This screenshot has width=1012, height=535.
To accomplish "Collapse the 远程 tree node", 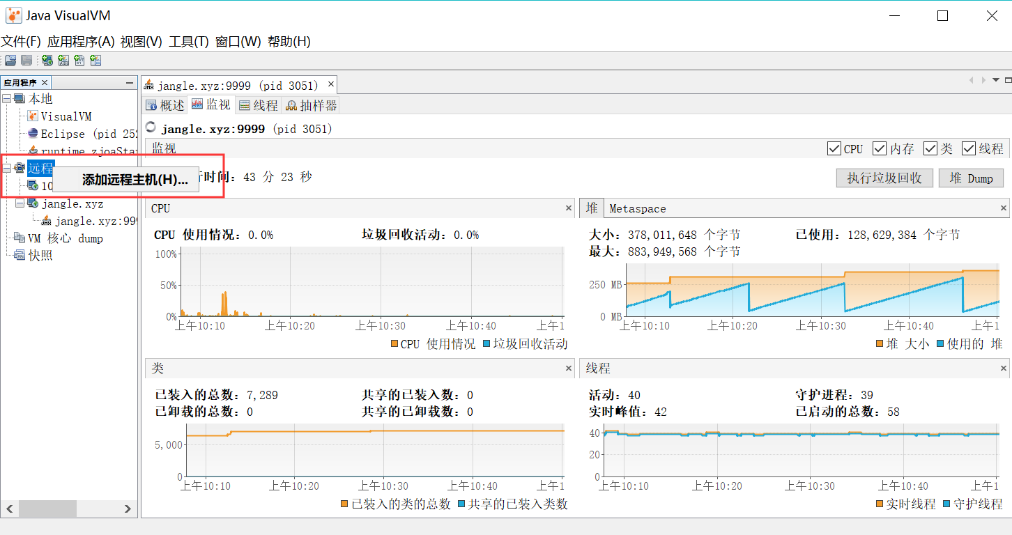I will tap(7, 168).
